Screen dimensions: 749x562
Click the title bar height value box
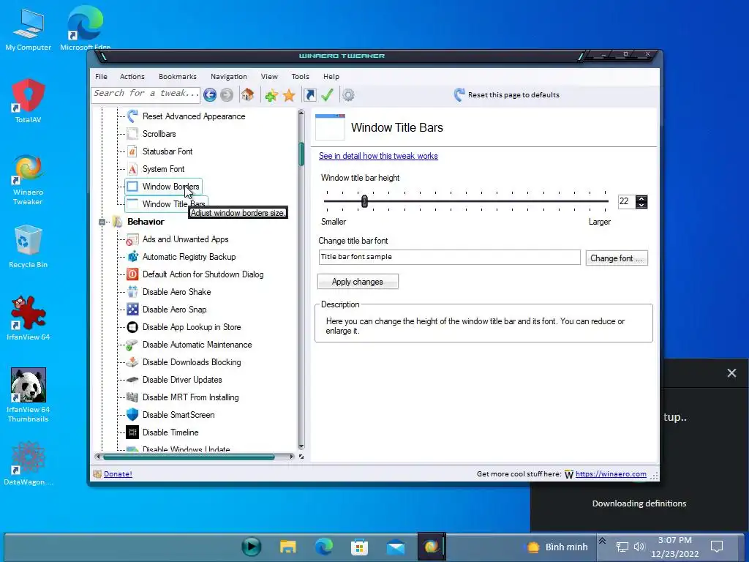tap(627, 201)
